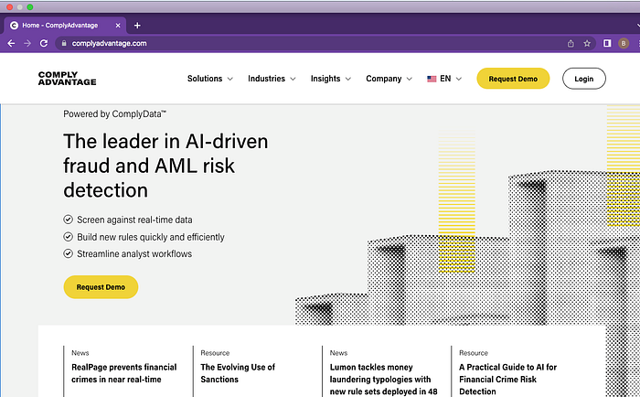Click the forward navigation arrow
The image size is (640, 397).
27,43
